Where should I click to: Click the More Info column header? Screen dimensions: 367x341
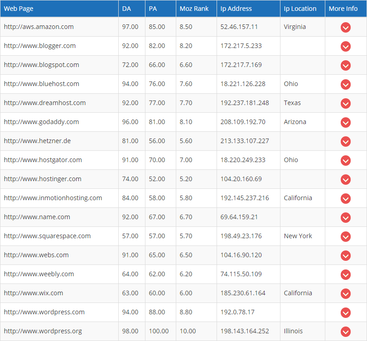pos(346,9)
